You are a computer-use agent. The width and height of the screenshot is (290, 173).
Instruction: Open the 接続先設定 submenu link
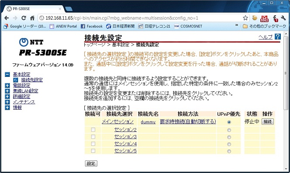point(32,80)
